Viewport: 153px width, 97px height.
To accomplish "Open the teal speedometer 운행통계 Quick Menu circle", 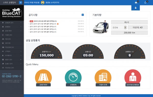I will point(73,78).
